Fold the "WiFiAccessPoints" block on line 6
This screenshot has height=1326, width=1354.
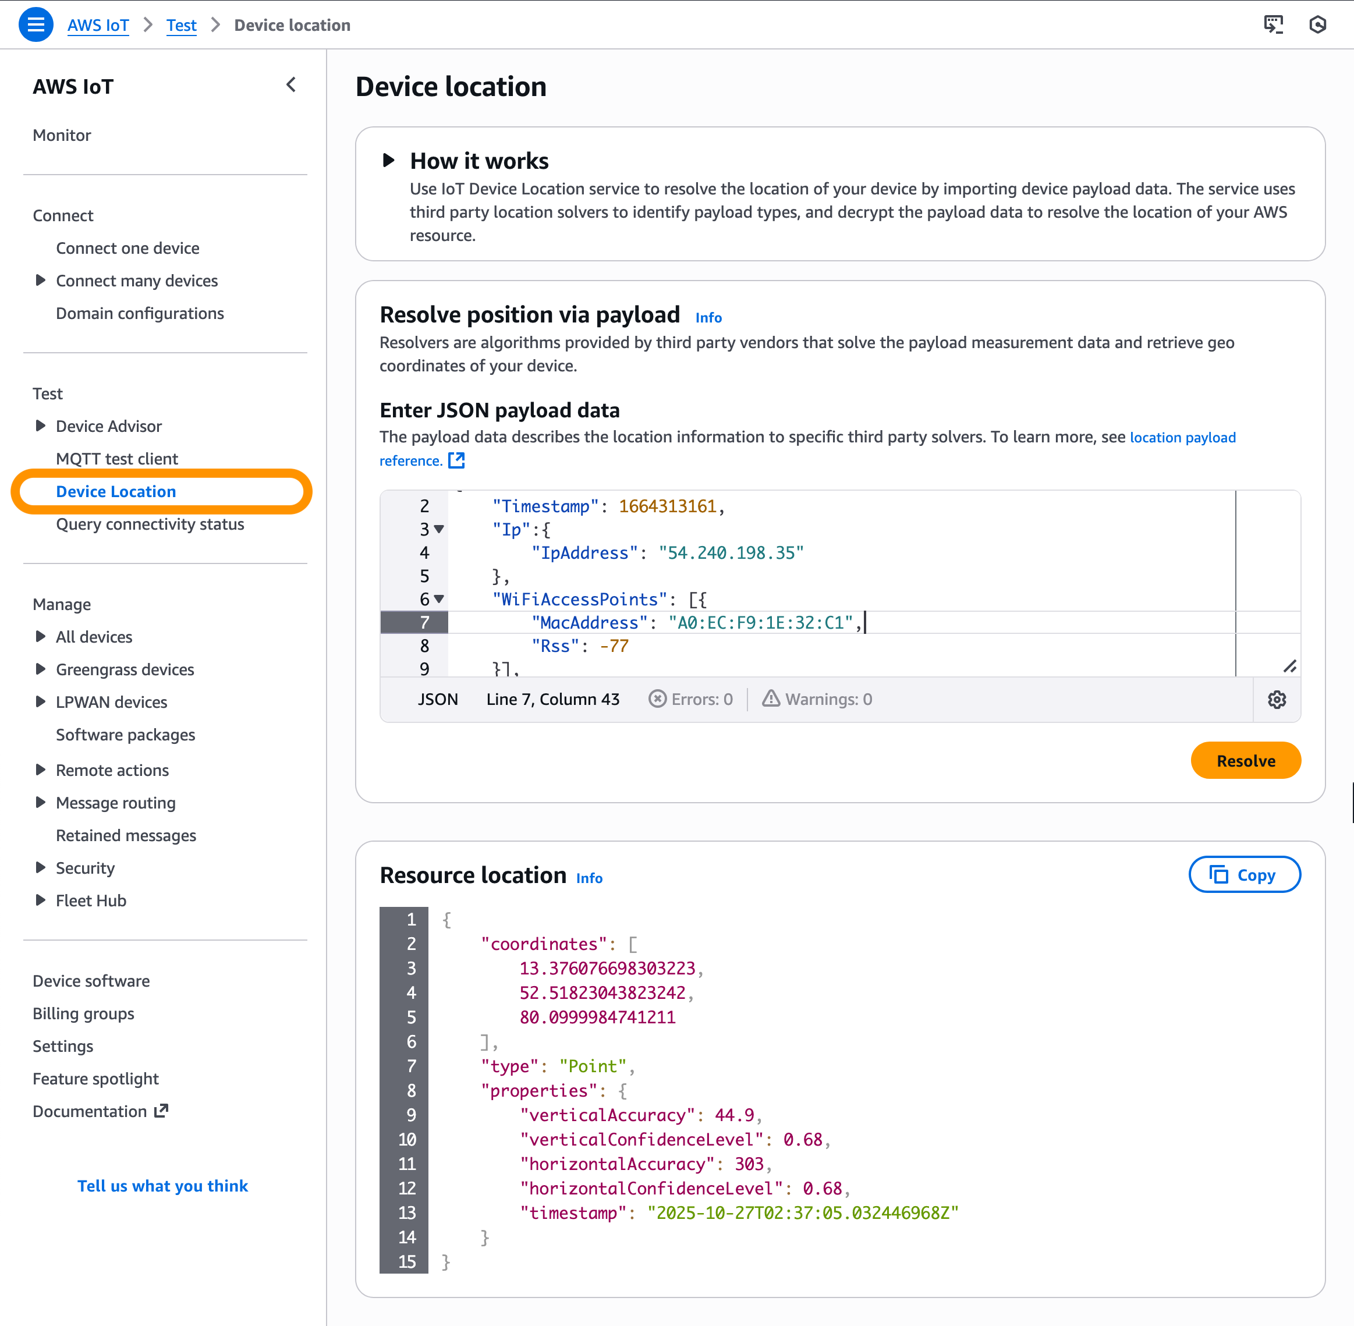pyautogui.click(x=439, y=599)
